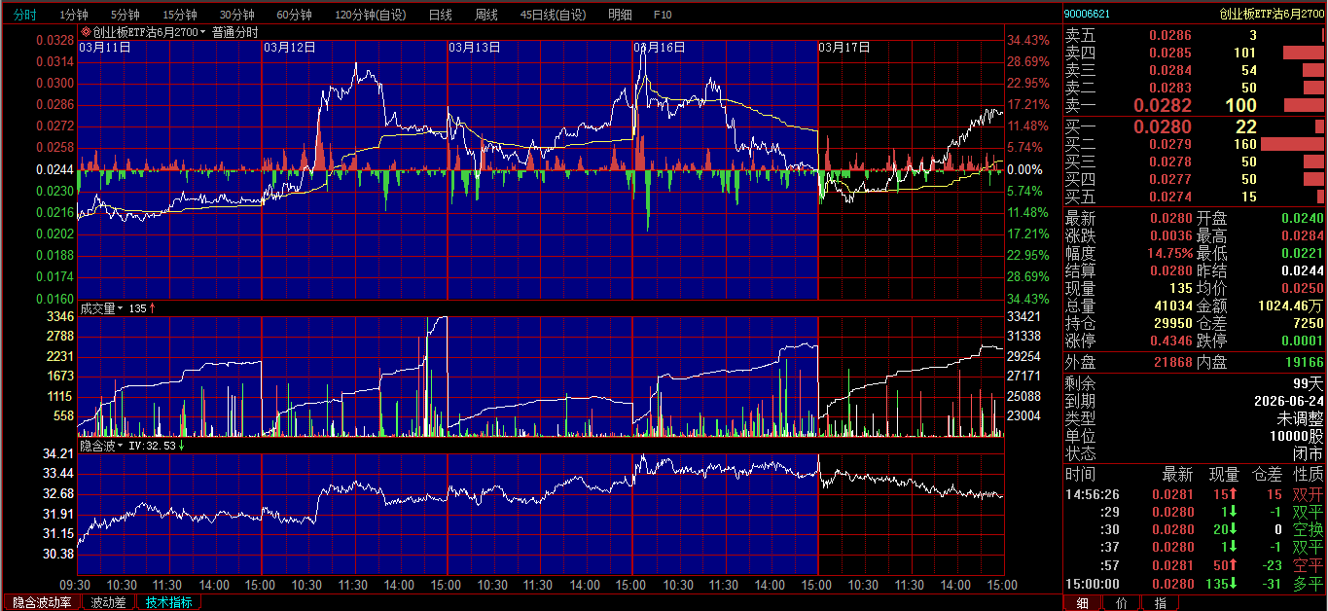
Task: Click the 内盘 value 19166
Action: 1305,362
